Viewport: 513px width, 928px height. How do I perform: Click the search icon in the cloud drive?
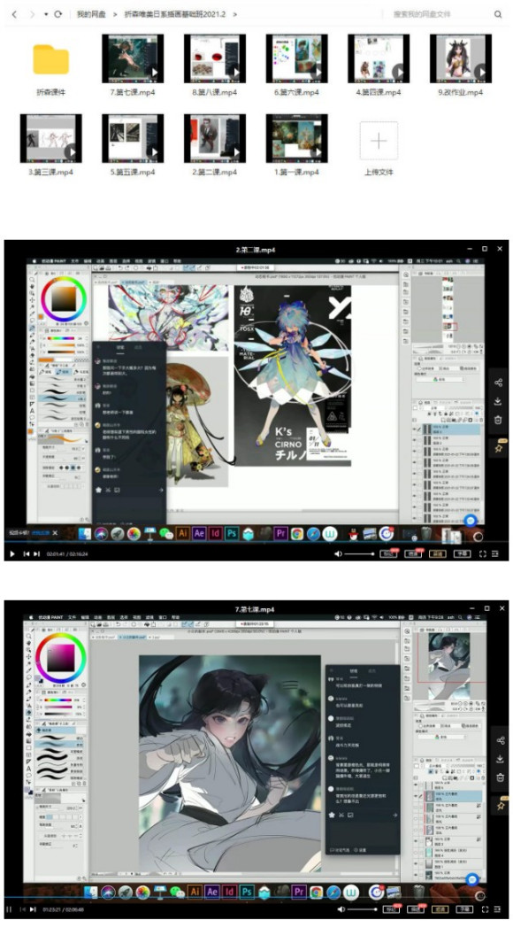click(x=498, y=14)
